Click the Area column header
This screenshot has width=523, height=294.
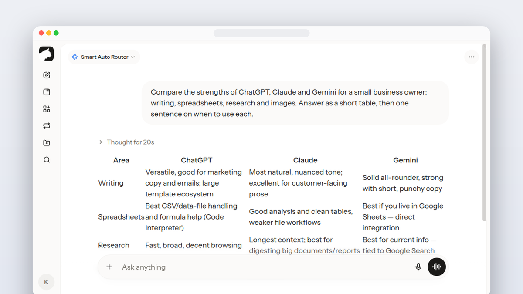(x=121, y=160)
